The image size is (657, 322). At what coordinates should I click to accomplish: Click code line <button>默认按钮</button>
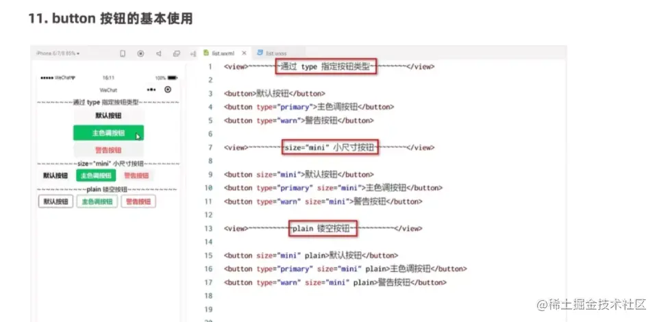(x=275, y=93)
